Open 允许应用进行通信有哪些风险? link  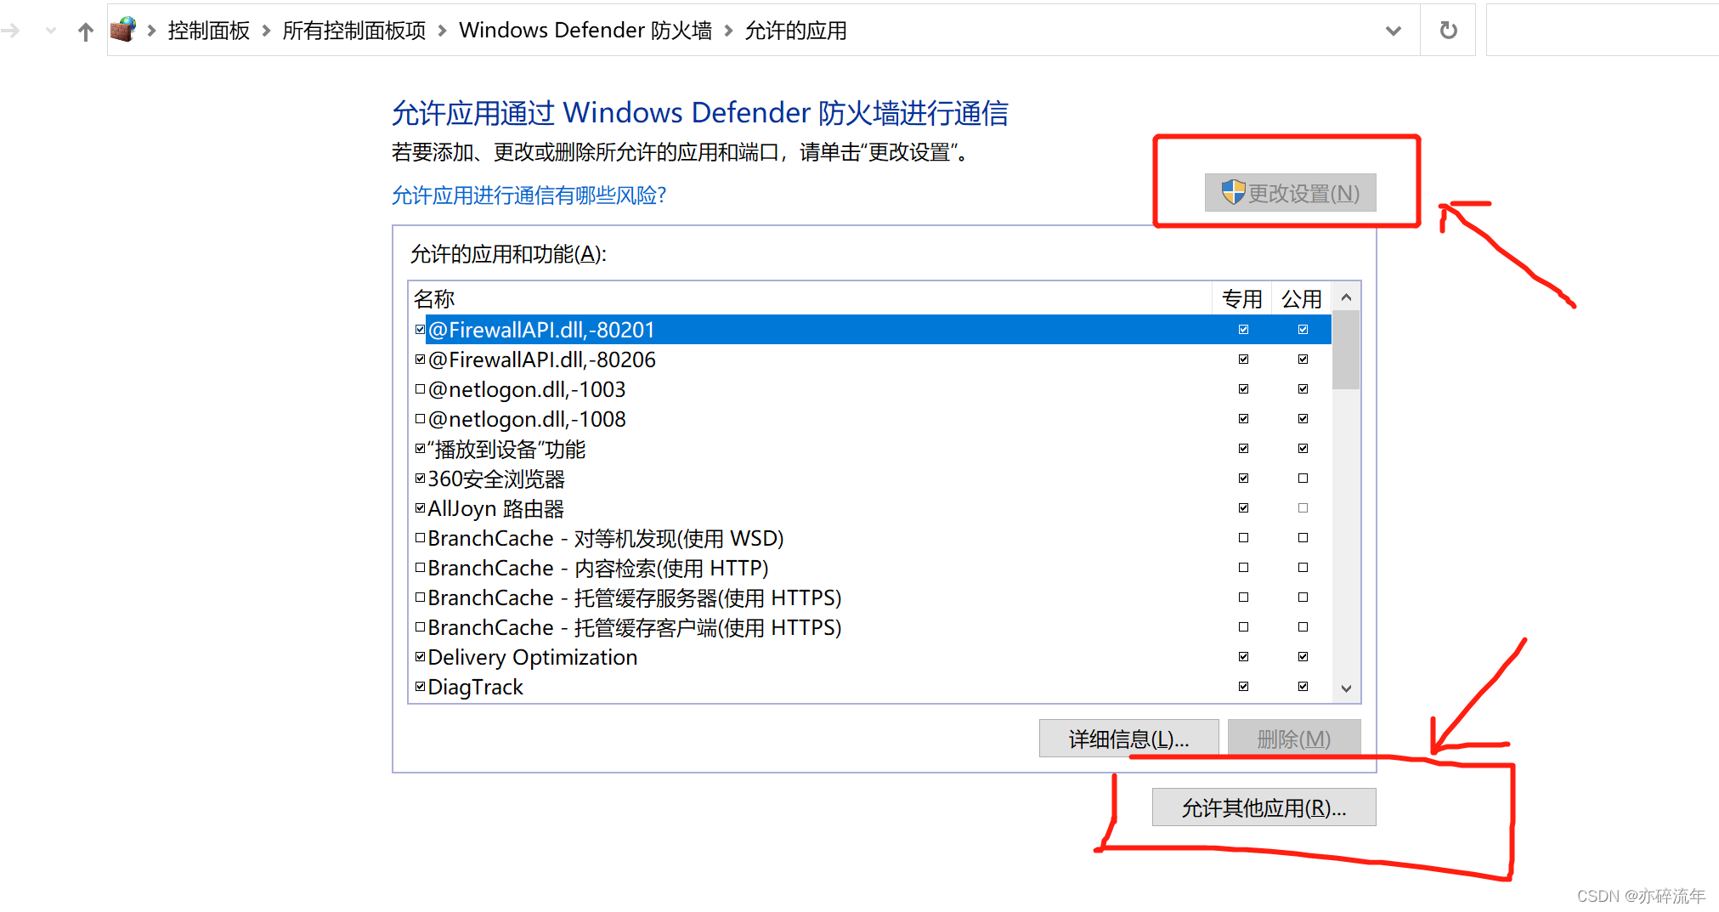pyautogui.click(x=529, y=195)
